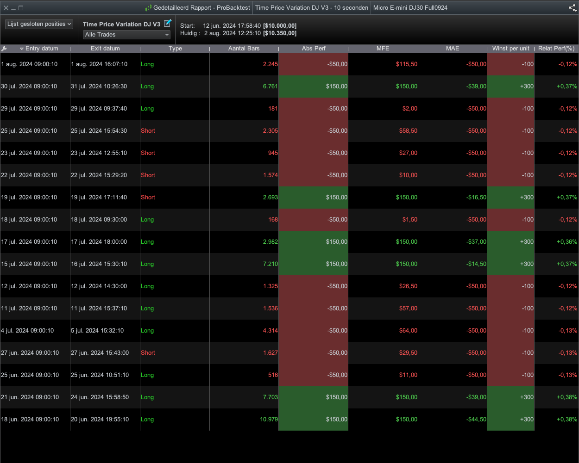Sort by Aantal Bars column header
The height and width of the screenshot is (463, 579).
tap(244, 49)
